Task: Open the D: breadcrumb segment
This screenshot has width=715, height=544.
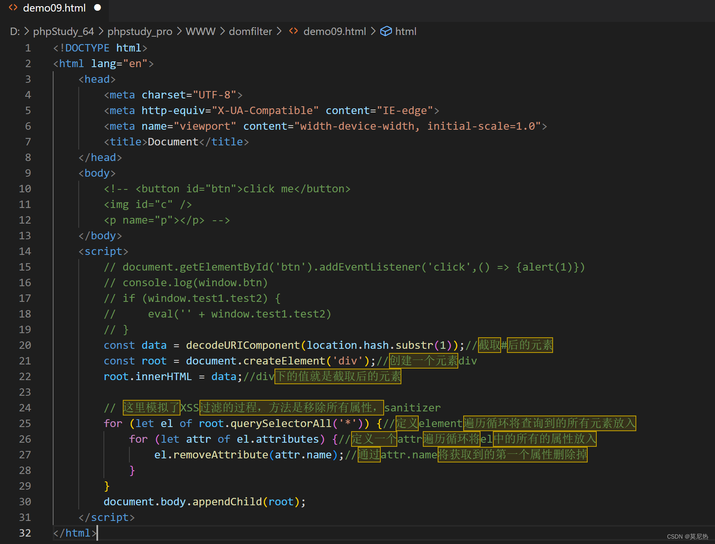Action: (15, 31)
